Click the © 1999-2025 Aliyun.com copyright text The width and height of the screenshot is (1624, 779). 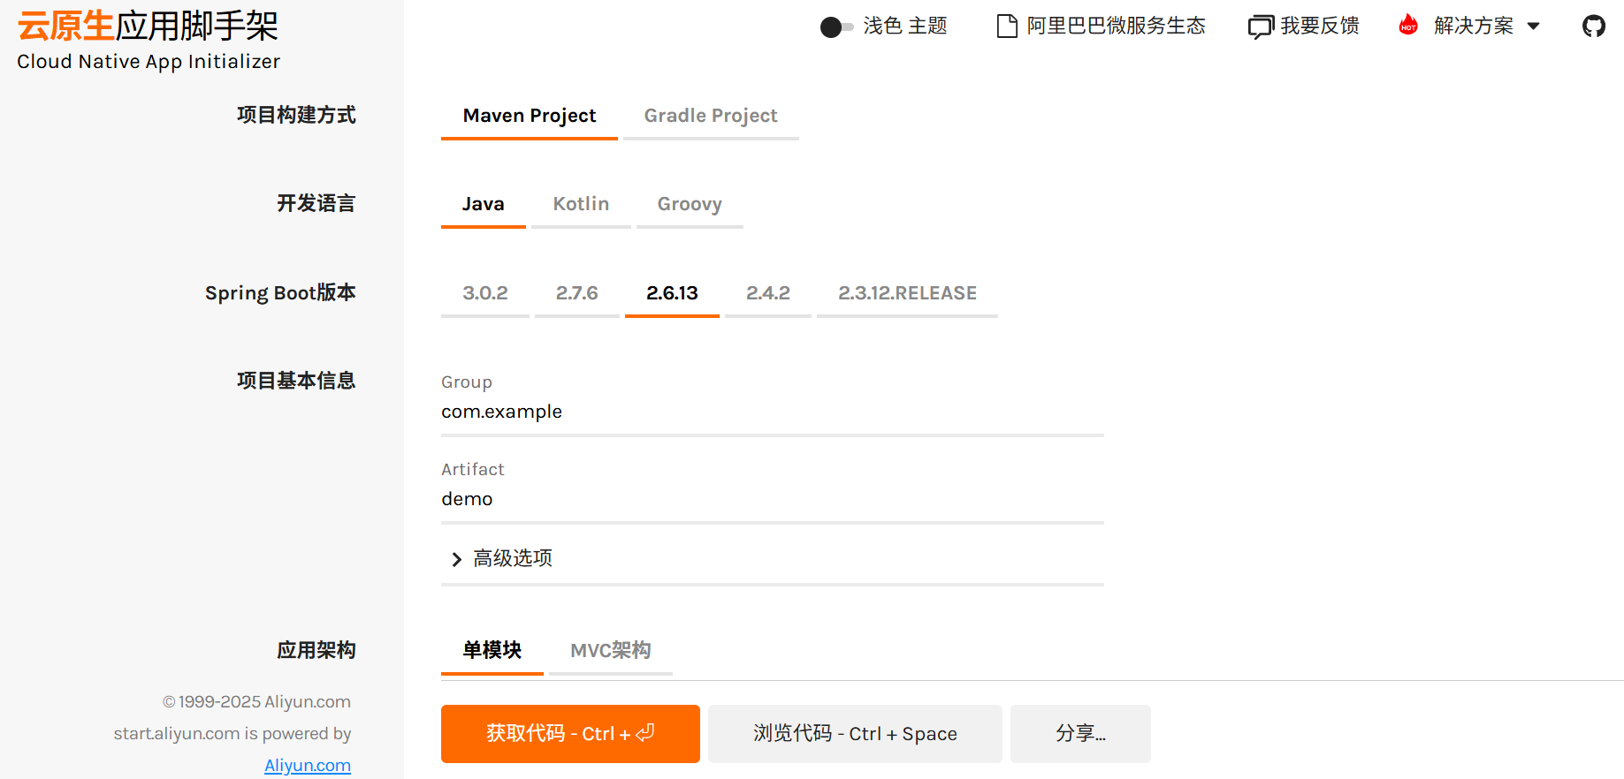[x=256, y=702]
